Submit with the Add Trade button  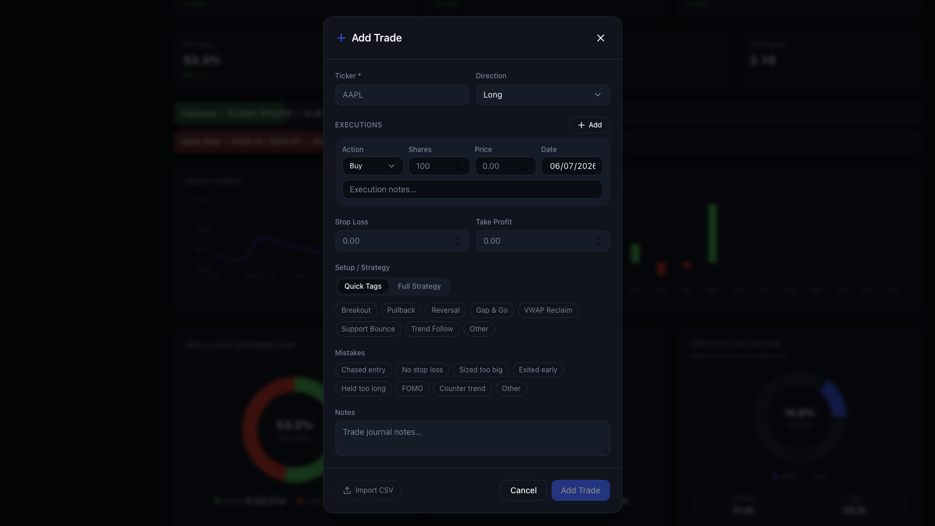click(581, 490)
